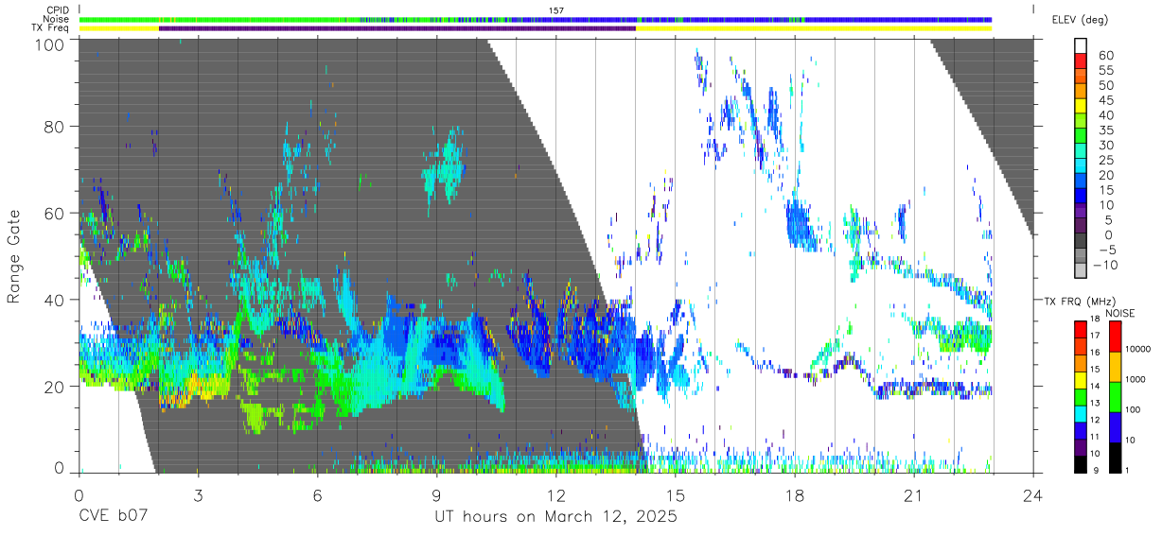Click the 60 range gate tick label
The image size is (1162, 536).
(54, 214)
